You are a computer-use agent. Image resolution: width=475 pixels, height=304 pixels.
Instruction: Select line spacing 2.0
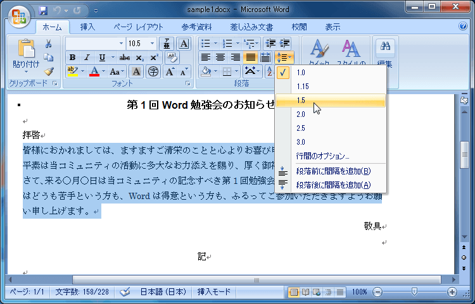[x=331, y=114]
